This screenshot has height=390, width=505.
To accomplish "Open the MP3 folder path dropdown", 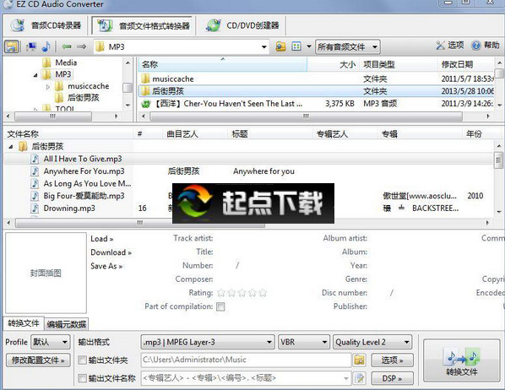I will pos(263,47).
